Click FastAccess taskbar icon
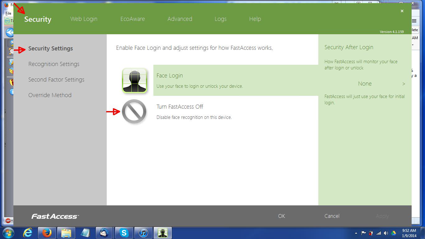The image size is (425, 239). pyautogui.click(x=162, y=233)
